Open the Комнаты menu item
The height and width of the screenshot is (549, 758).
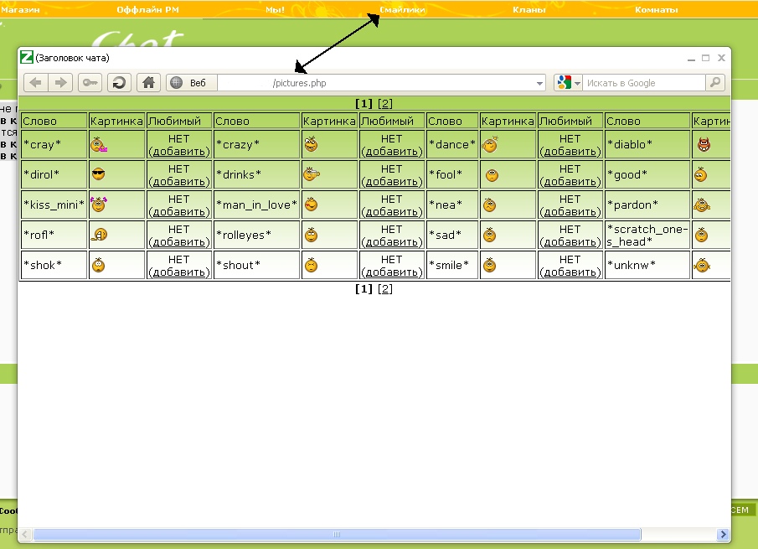[x=656, y=10]
